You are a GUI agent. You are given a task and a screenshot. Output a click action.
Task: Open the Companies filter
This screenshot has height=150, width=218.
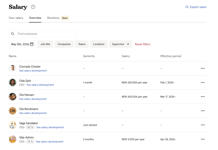click(64, 44)
